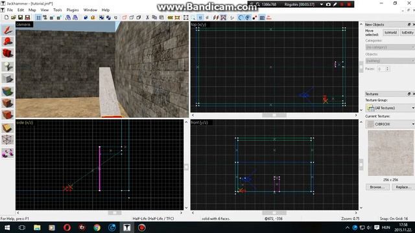This screenshot has height=233, width=415.
Task: Click the Hollow toolbar icon
Action: pos(93,17)
